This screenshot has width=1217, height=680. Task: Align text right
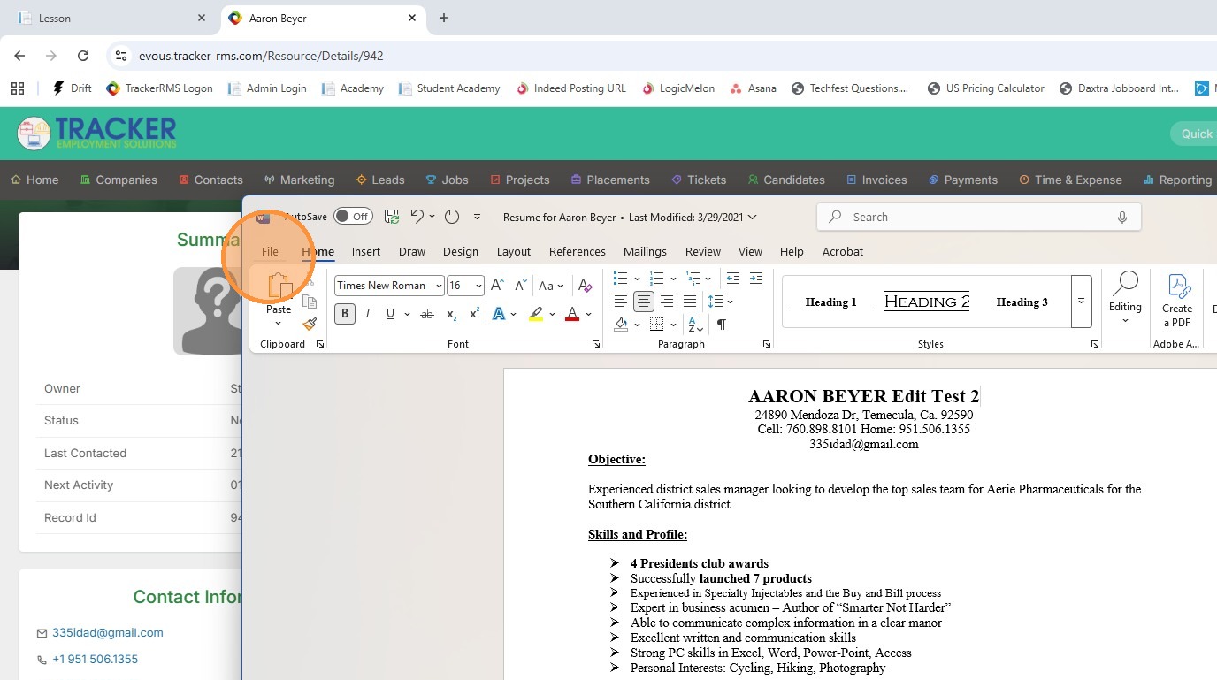[667, 302]
